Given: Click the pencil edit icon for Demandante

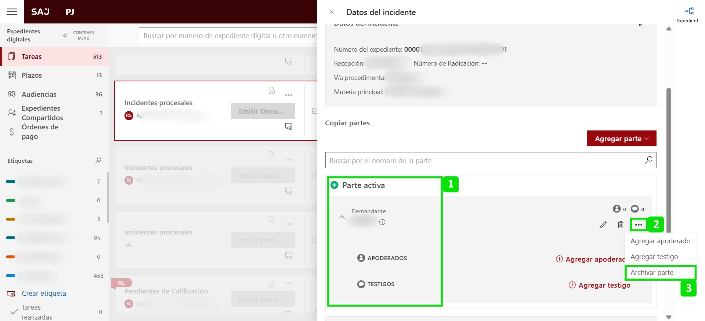Looking at the screenshot, I should click(x=603, y=225).
